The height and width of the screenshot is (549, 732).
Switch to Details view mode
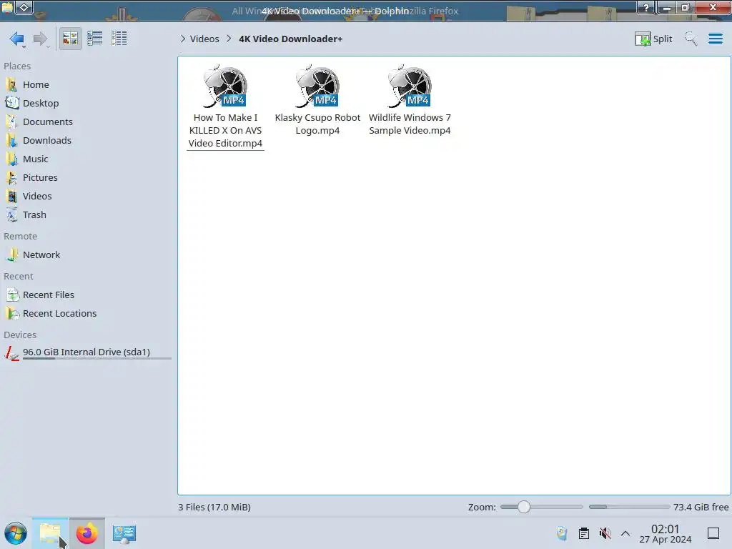coord(119,39)
